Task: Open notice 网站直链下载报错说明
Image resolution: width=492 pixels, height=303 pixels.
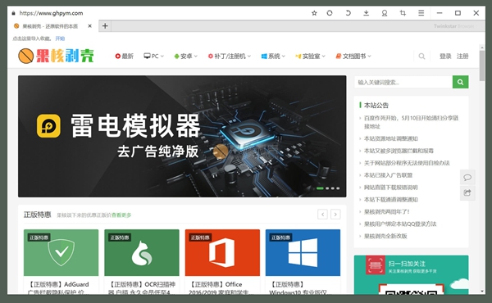Action: [390, 188]
